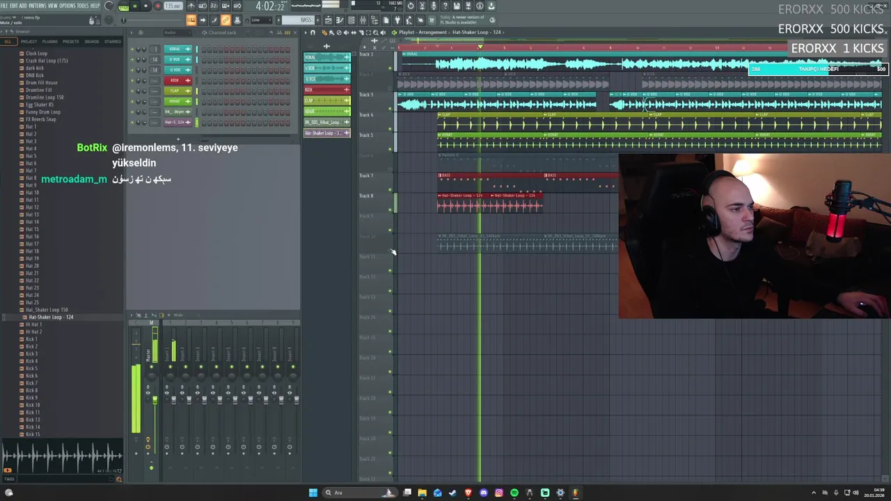
Task: Open the piano roll view from the toolbar
Action: click(340, 20)
